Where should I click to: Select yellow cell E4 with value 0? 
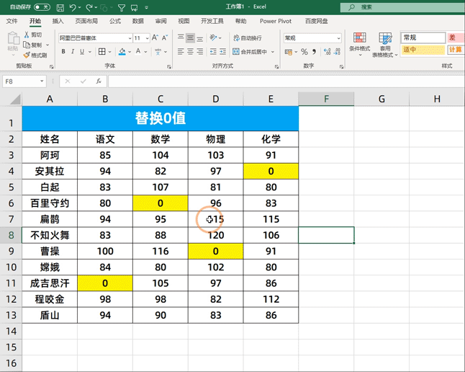click(x=271, y=171)
